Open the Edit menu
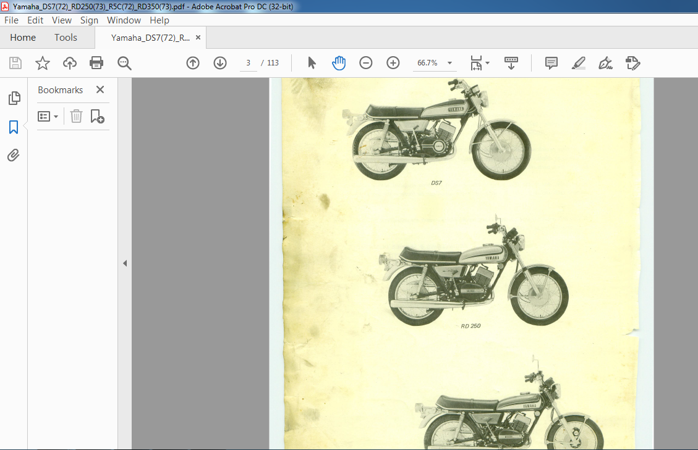The height and width of the screenshot is (450, 698). point(35,20)
